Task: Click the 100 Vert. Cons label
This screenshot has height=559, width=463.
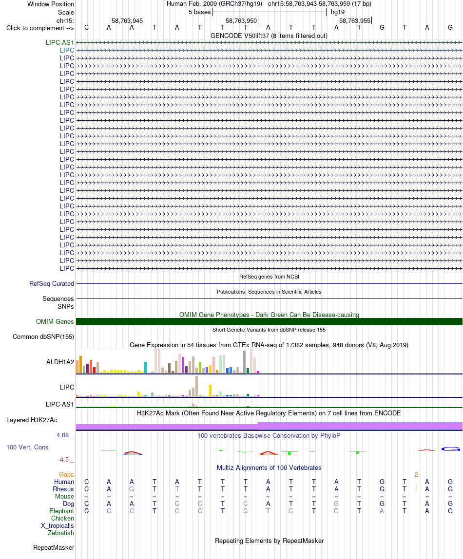Action: coord(27,447)
